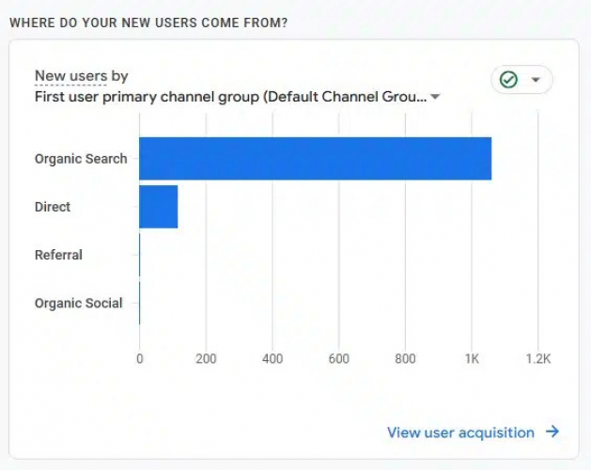The image size is (591, 470).
Task: Click the New users by metric label
Action: [x=81, y=76]
